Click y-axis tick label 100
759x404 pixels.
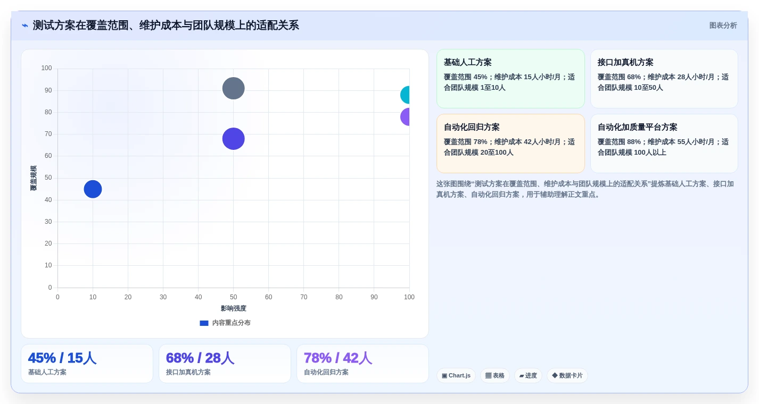47,68
